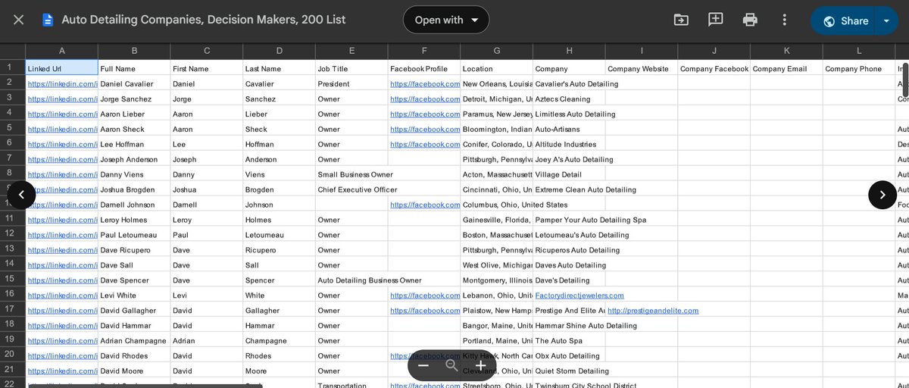The image size is (909, 388).
Task: Click the 'Altitude Industries' company cell
Action: [x=569, y=144]
